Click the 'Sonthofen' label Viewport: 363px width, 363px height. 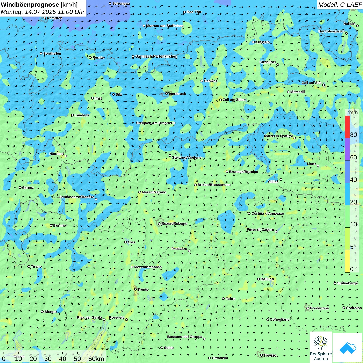[52, 53]
